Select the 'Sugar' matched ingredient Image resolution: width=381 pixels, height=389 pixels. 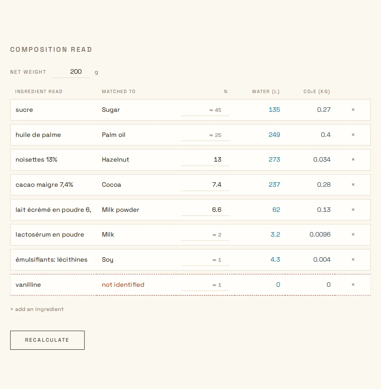(x=111, y=110)
